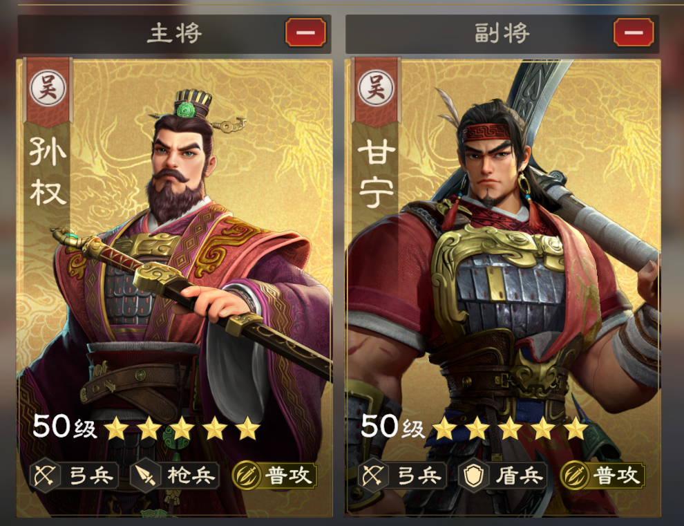
Task: Tap 甘宁's 普攻 attack skill icon
Action: point(575,476)
